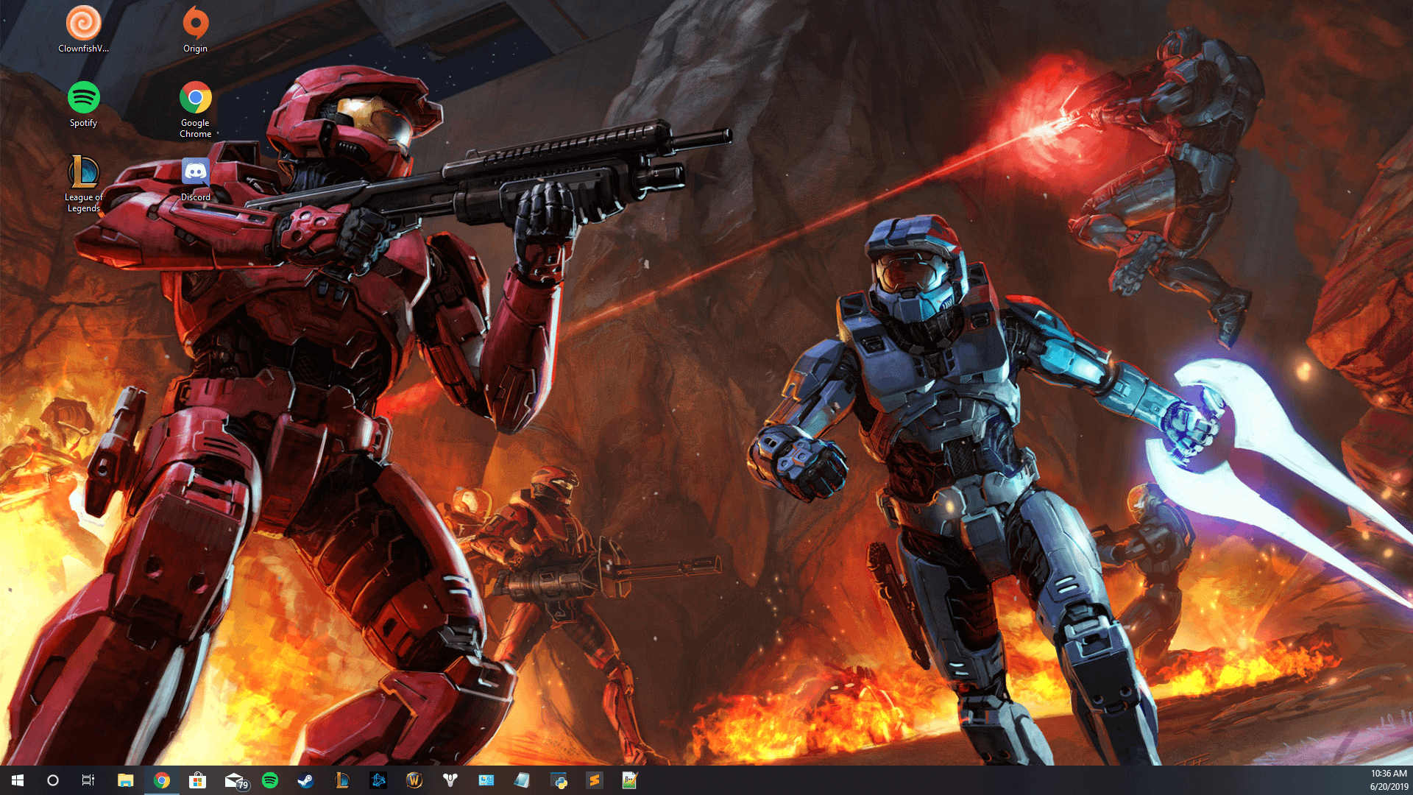The height and width of the screenshot is (795, 1413).
Task: Open the Microsoft Store from the taskbar
Action: [x=198, y=780]
